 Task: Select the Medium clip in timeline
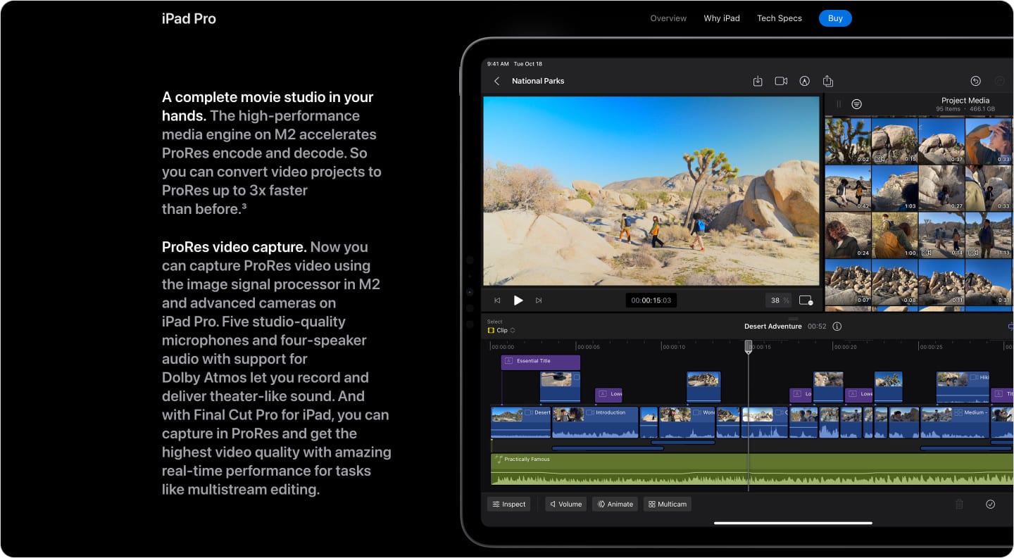954,422
